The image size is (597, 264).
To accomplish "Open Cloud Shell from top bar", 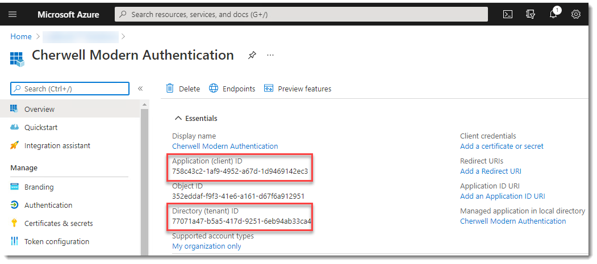I will (508, 14).
